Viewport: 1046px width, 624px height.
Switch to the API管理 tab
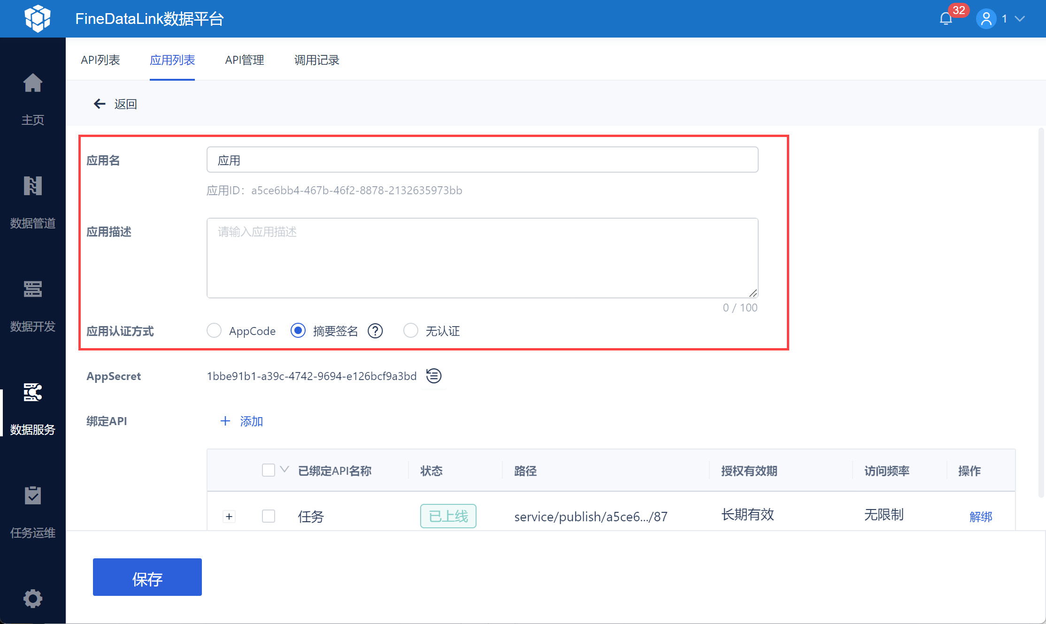coord(244,60)
